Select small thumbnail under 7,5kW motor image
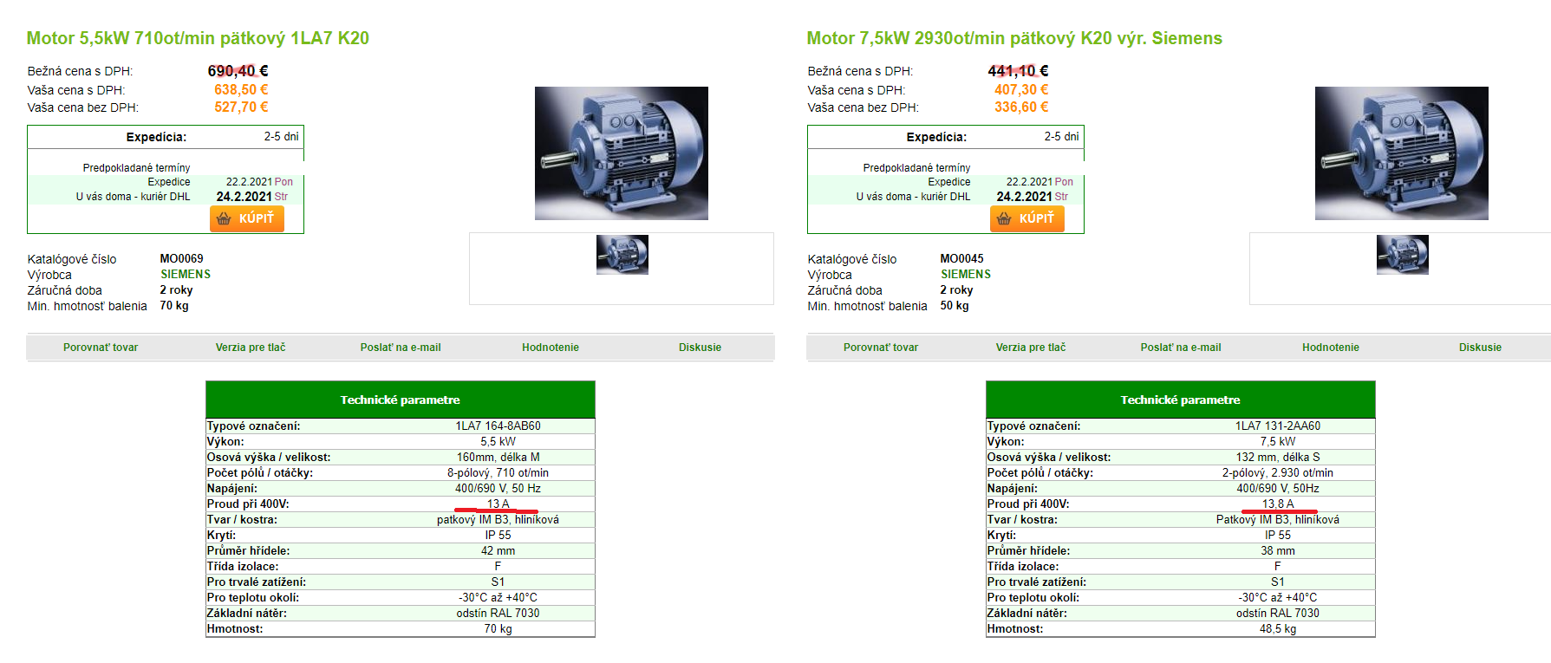 [1402, 255]
